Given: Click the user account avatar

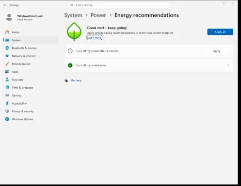Looking at the screenshot, I should (9, 17).
